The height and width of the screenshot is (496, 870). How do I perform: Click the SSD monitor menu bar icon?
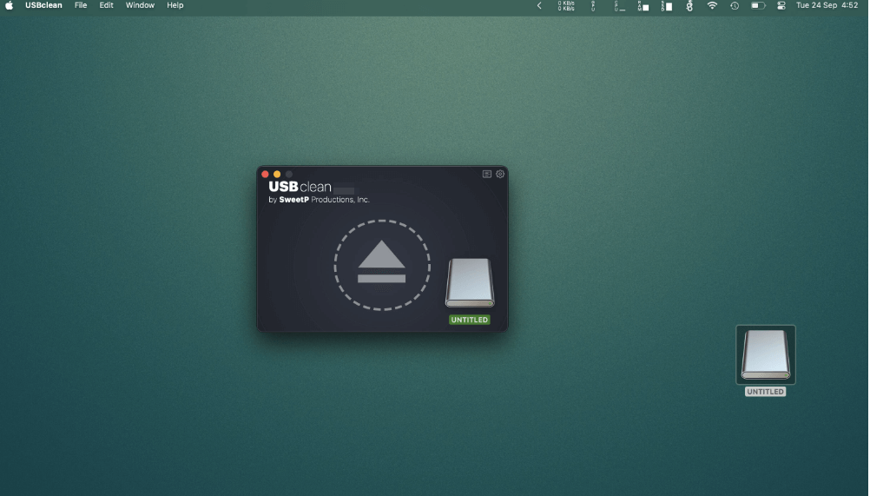(666, 5)
